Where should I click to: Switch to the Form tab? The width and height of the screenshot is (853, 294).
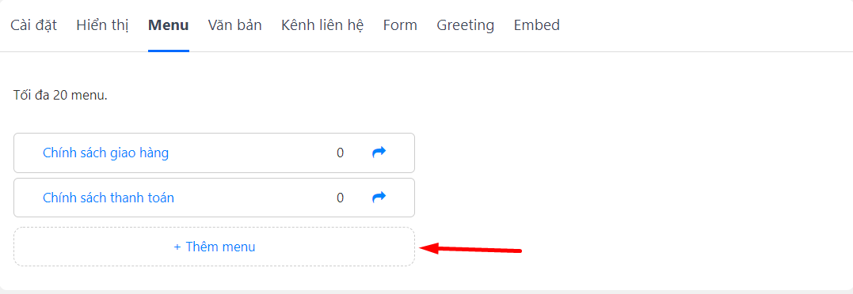tap(400, 25)
